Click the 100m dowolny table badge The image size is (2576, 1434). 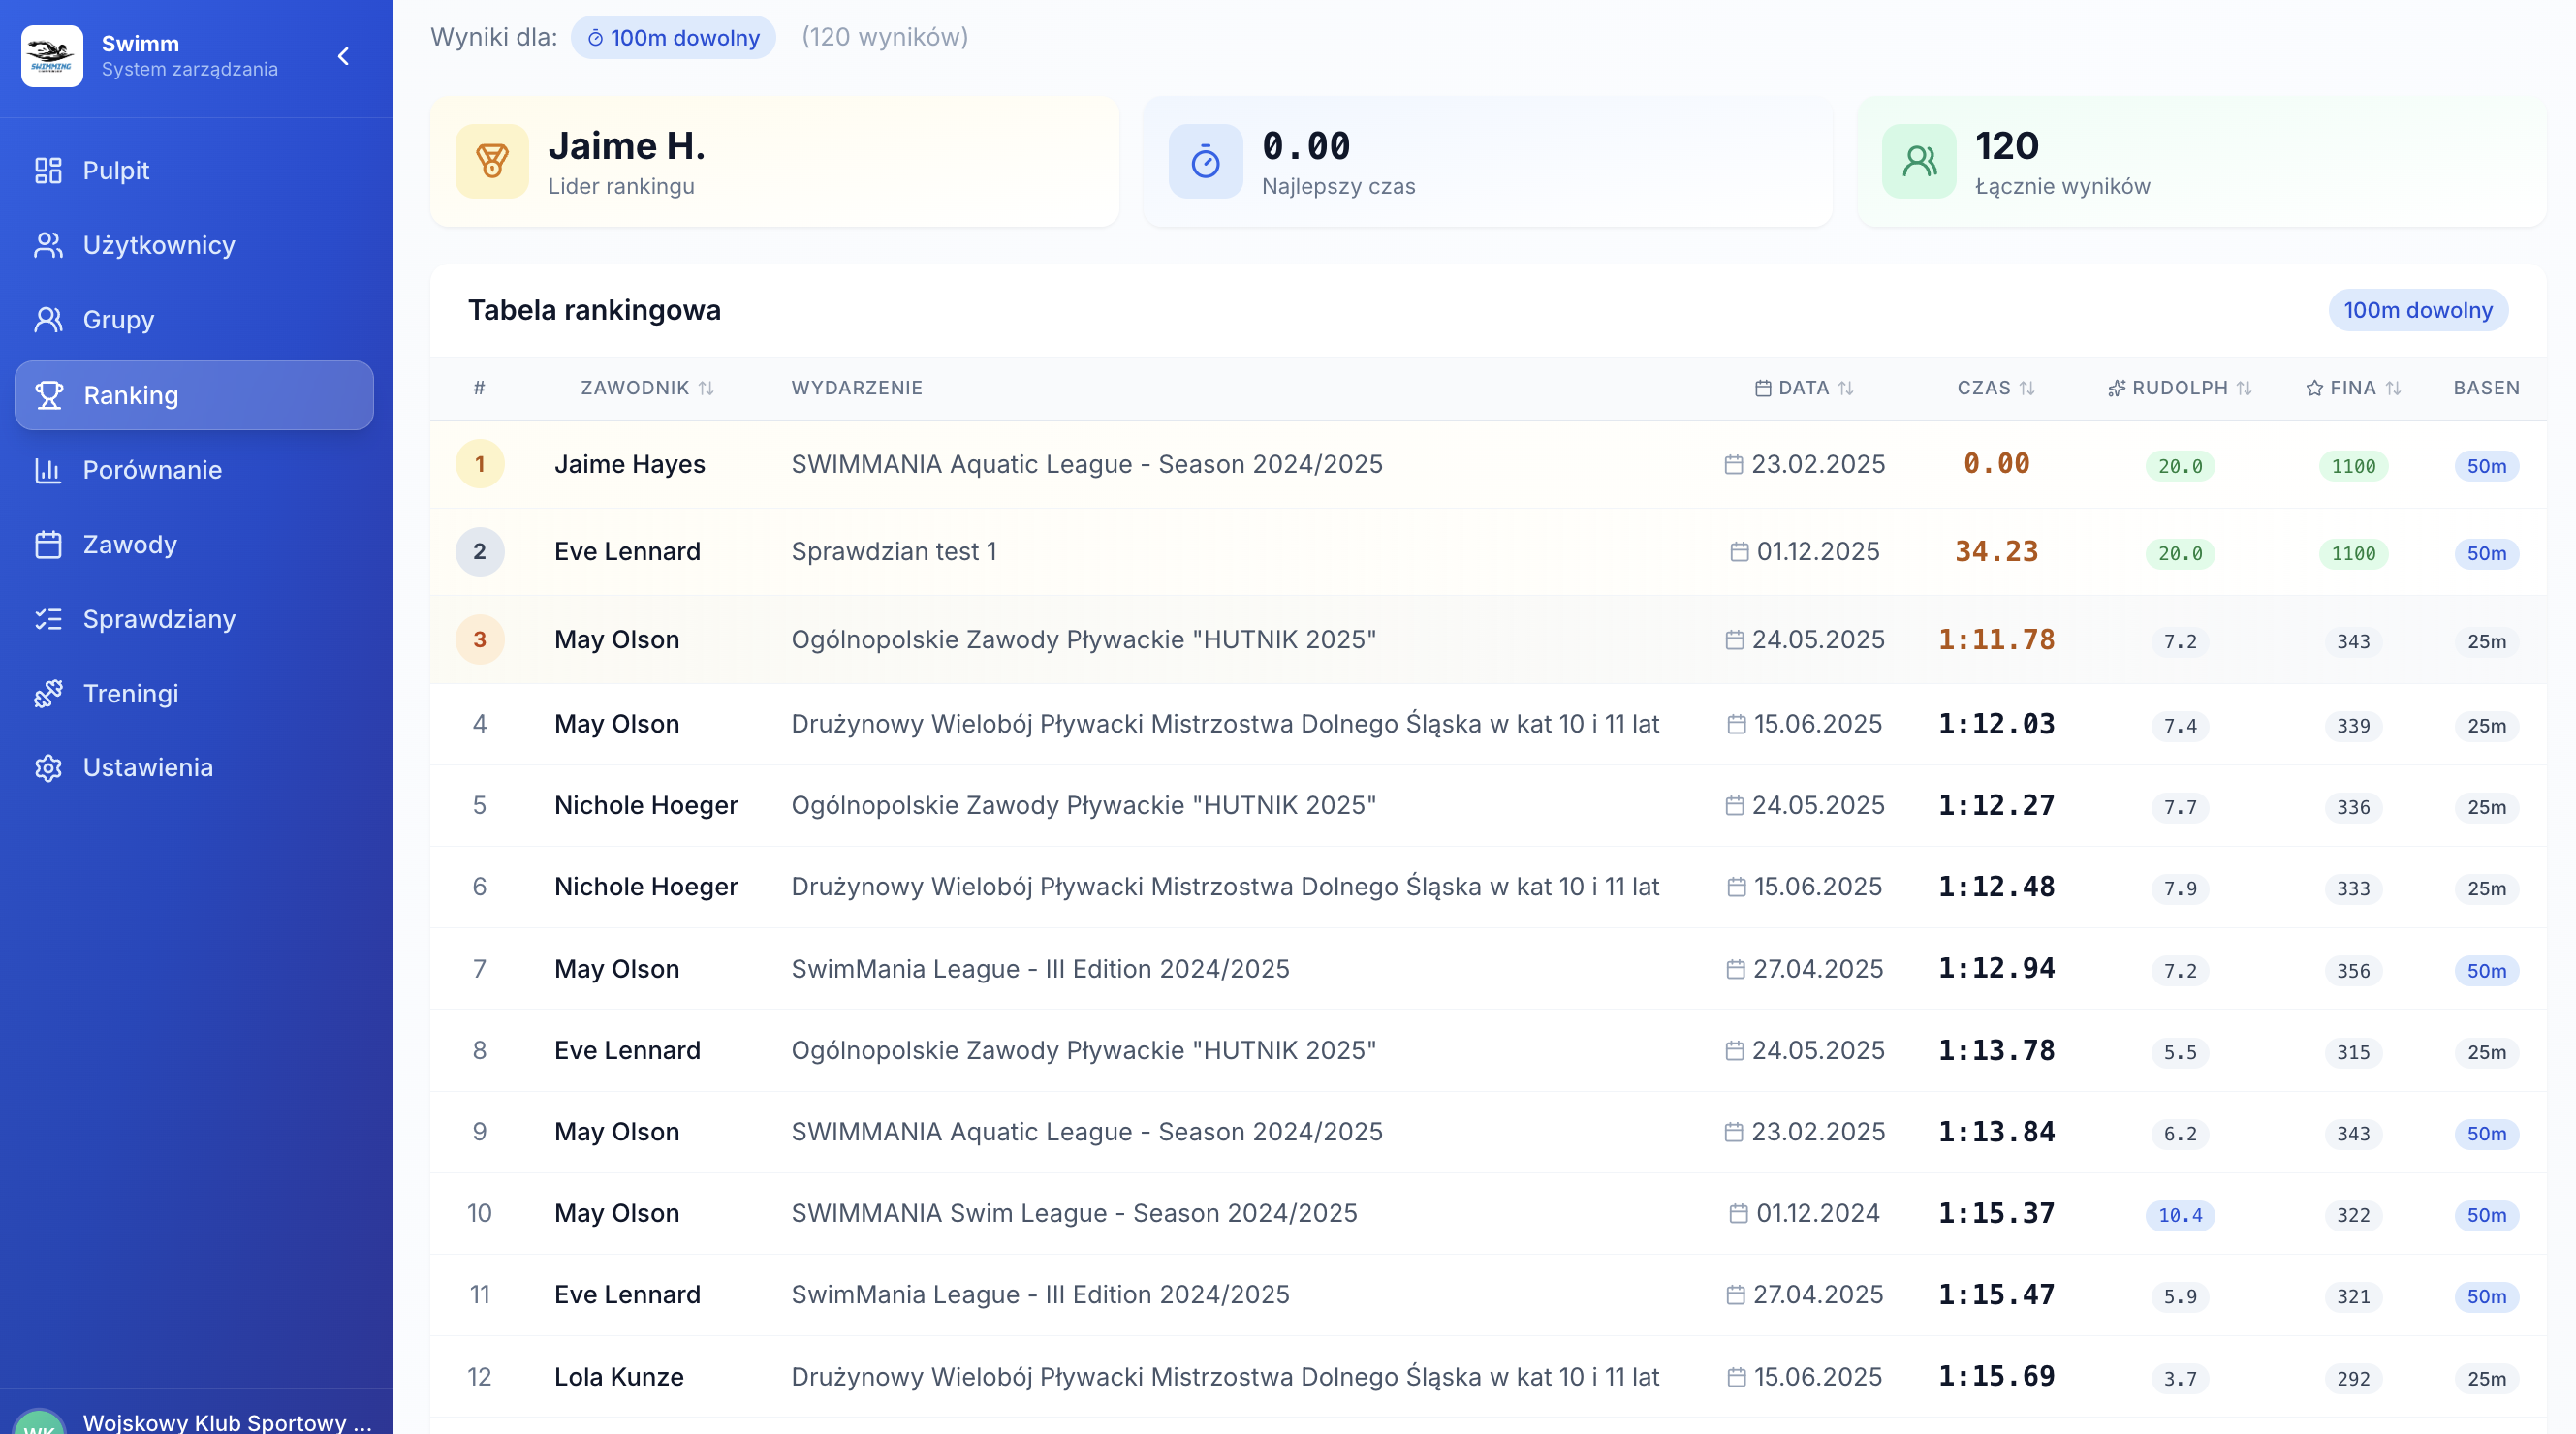click(2417, 310)
